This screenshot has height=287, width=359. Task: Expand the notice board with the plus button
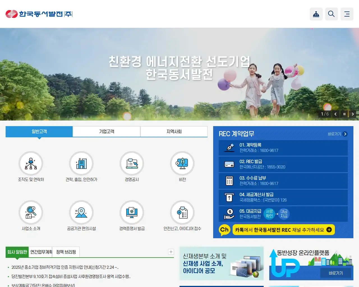171,252
